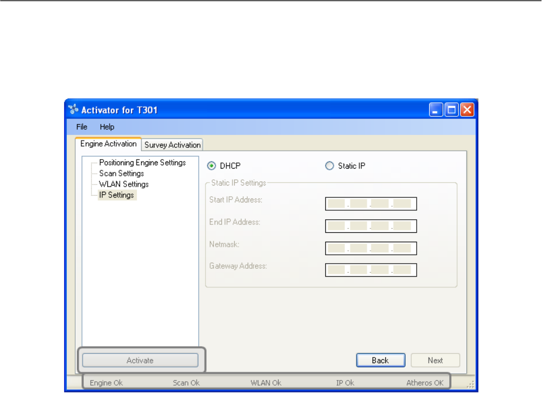Select WLAN Settings in tree
Image resolution: width=542 pixels, height=393 pixels.
[x=124, y=184]
